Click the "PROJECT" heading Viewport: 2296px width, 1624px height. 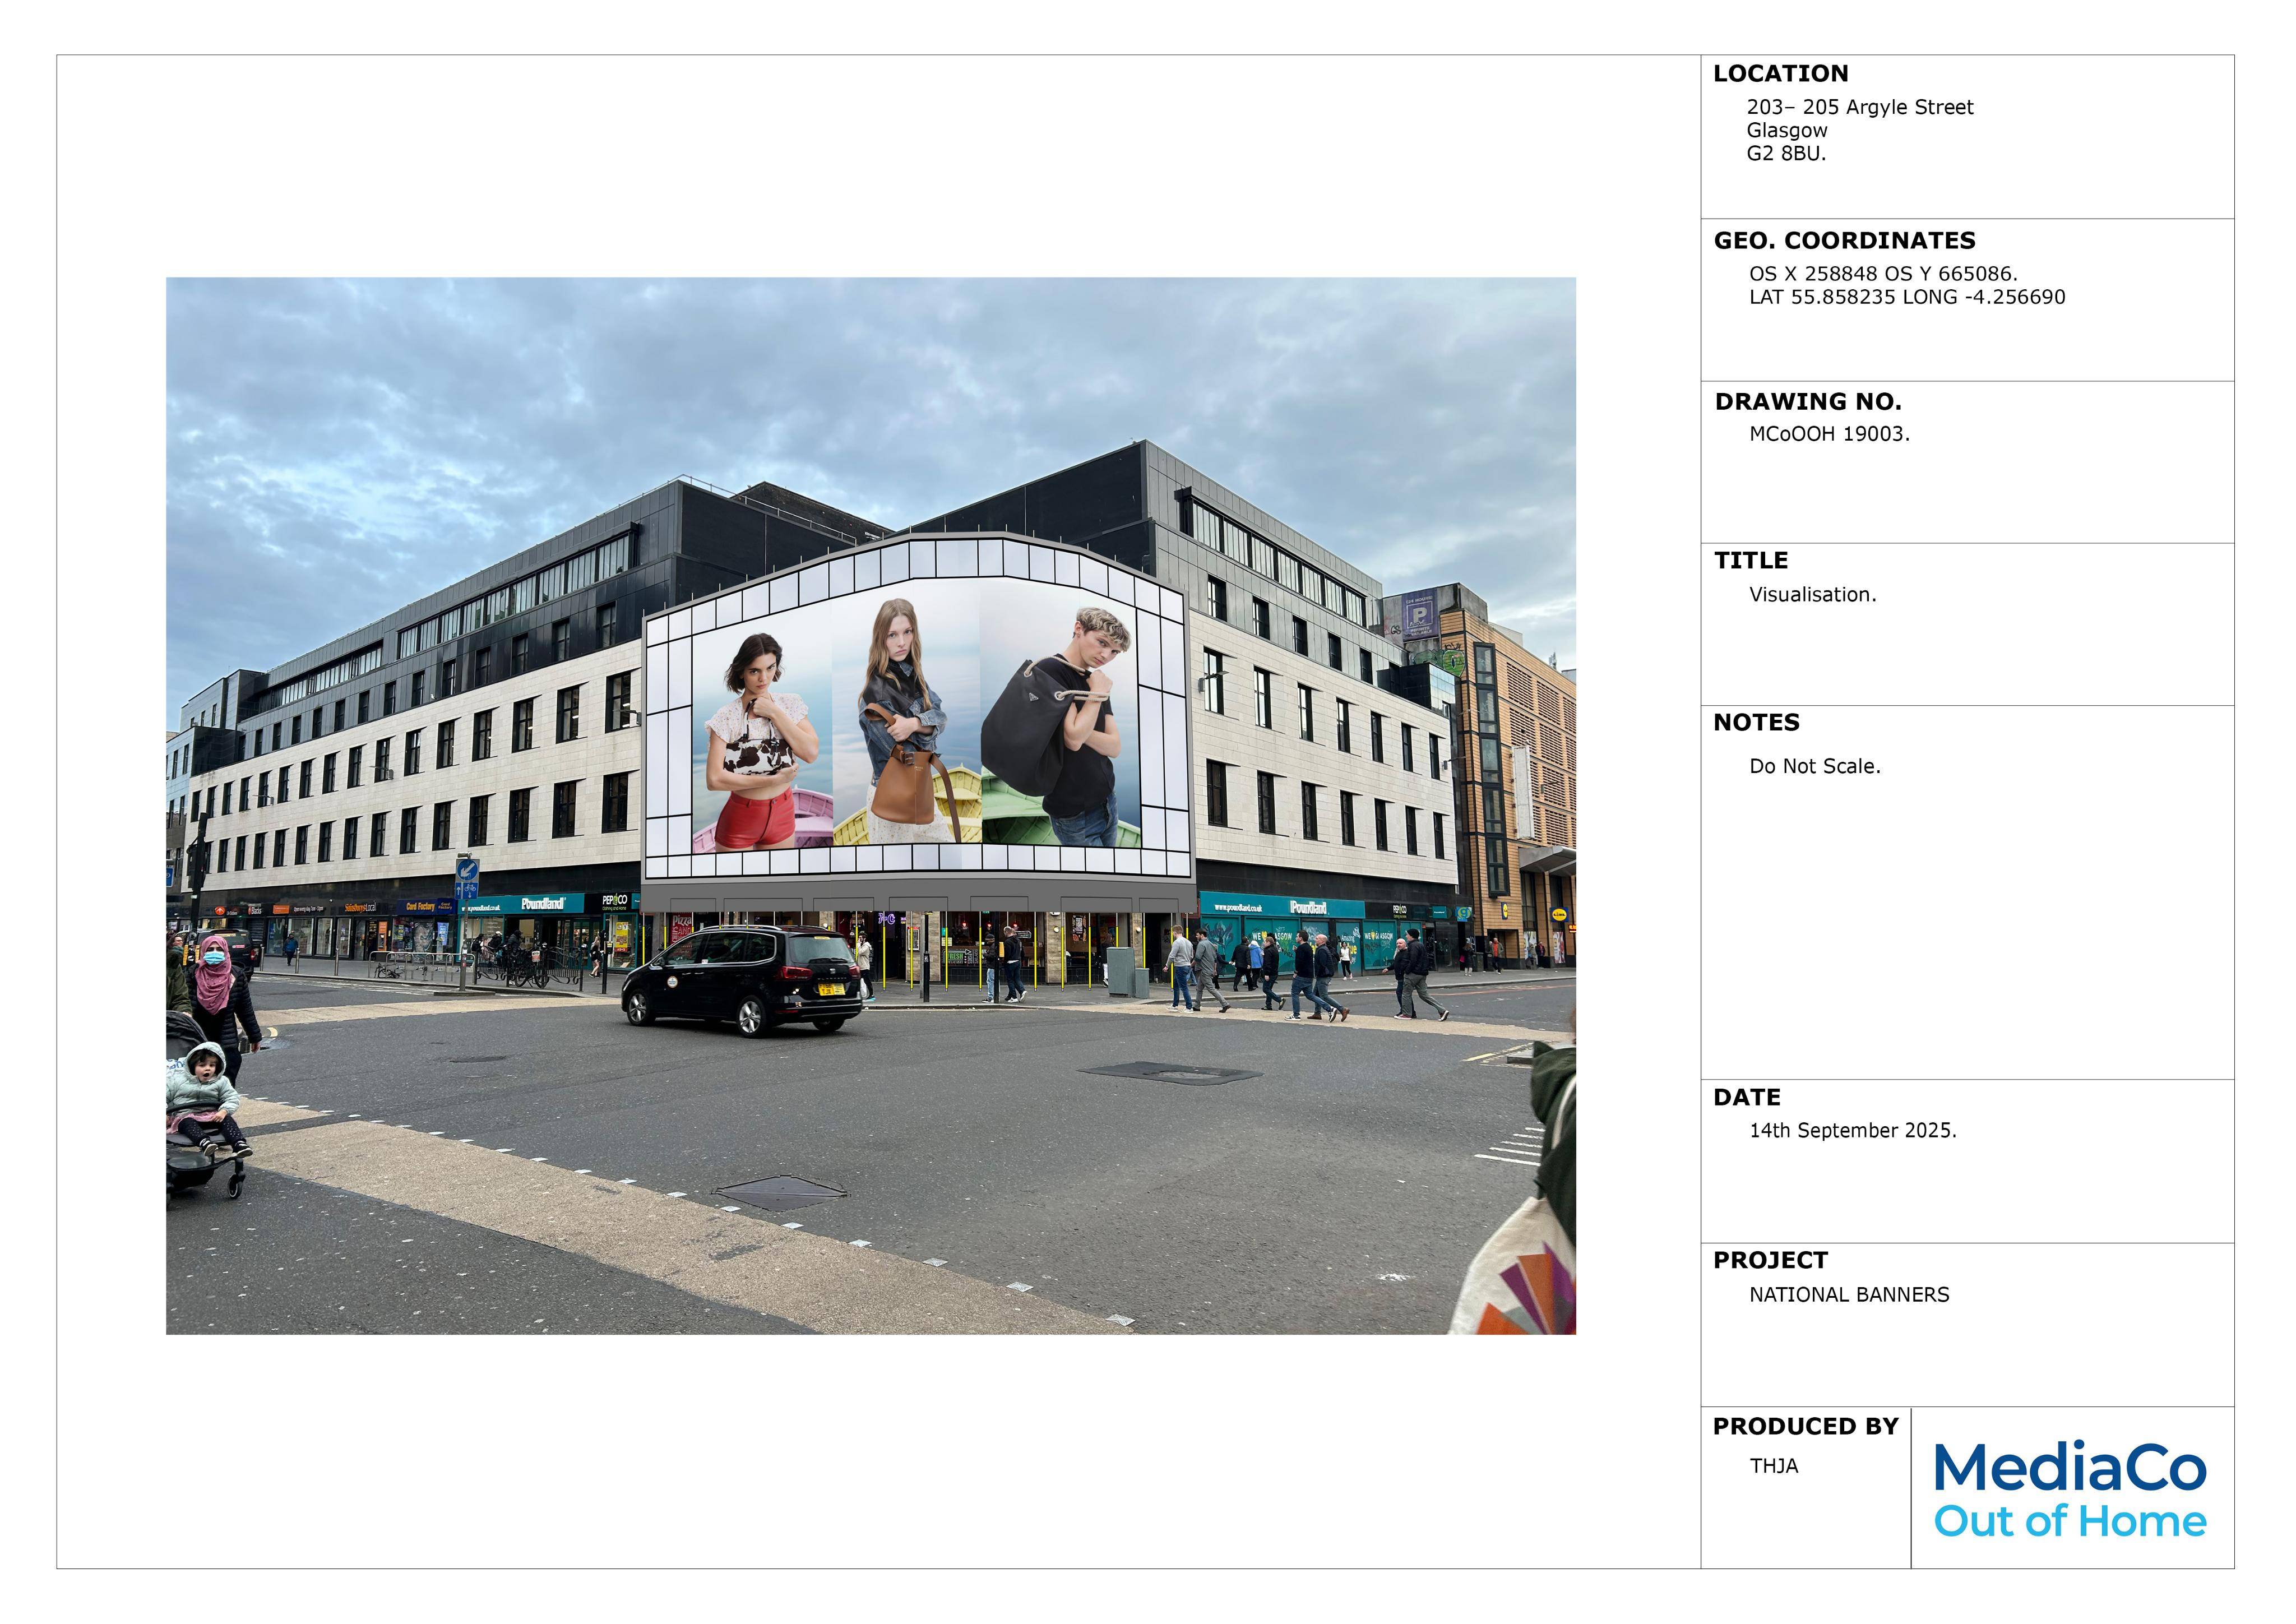coord(1770,1260)
